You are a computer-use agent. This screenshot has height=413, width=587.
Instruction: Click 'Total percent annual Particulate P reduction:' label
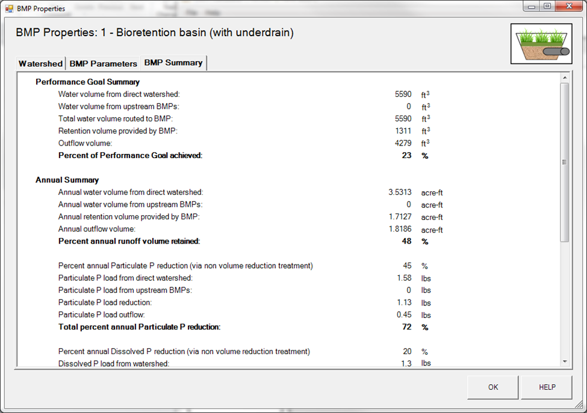point(139,327)
